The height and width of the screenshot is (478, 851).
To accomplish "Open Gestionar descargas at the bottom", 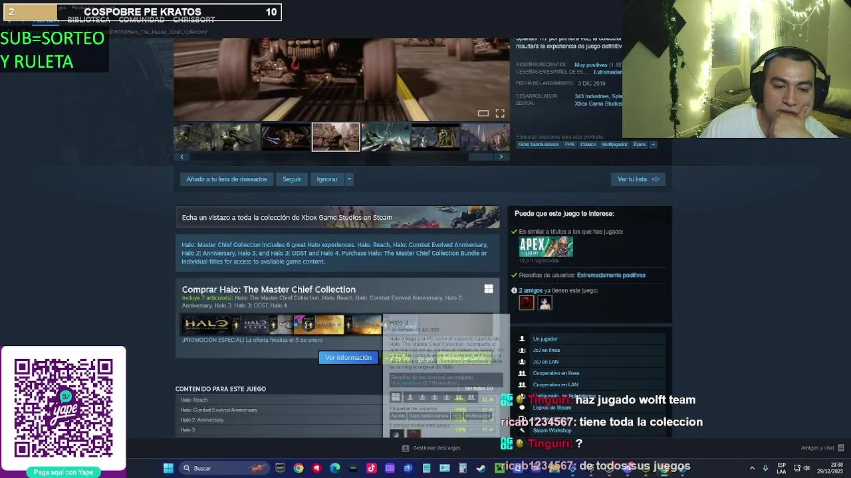I will (431, 448).
